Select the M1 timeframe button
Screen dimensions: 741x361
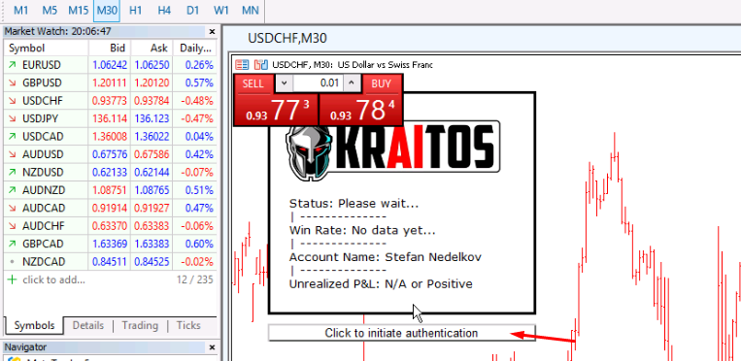pyautogui.click(x=20, y=11)
